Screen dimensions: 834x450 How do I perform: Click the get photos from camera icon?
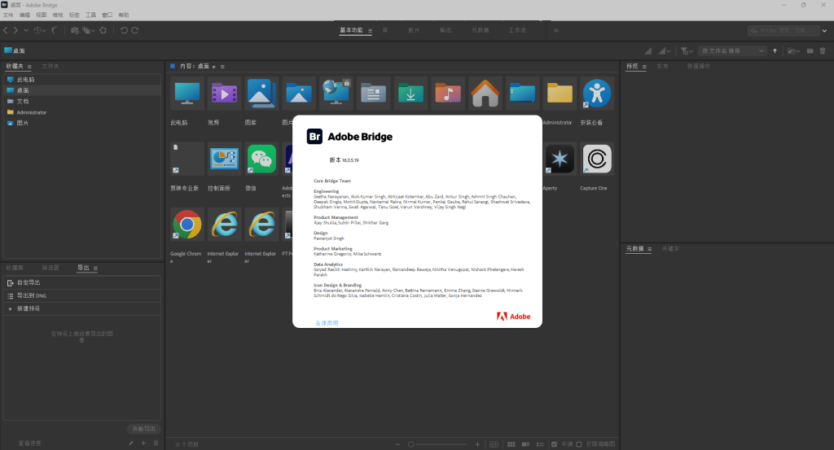click(74, 30)
